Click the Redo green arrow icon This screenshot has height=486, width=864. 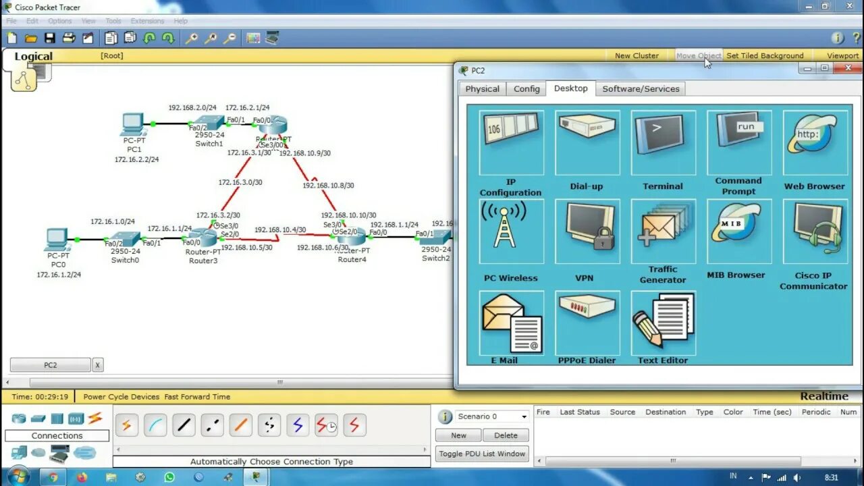tap(168, 38)
